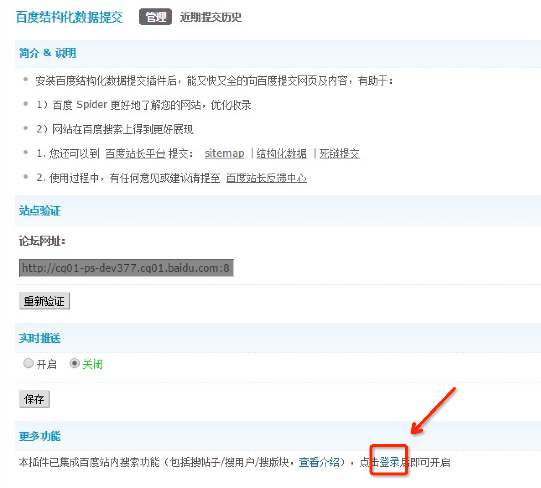Open the 近期提交历史 tab
The image size is (541, 488).
tap(211, 17)
